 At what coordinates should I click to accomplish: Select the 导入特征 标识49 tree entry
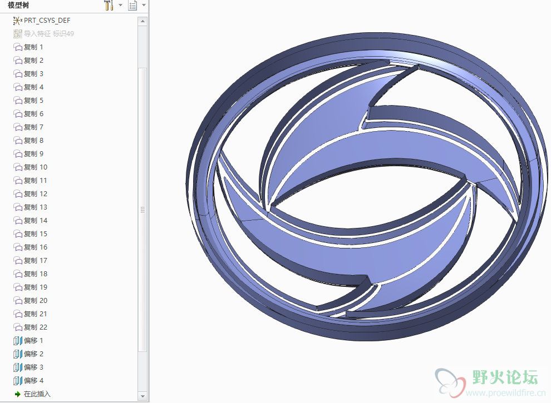click(x=49, y=34)
